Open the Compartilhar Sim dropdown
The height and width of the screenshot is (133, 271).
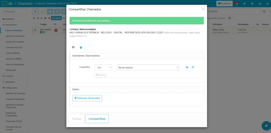[x=103, y=68]
